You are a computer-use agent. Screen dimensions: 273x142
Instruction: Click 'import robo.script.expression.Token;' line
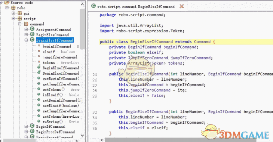142,31
